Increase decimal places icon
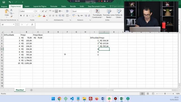 [86, 16]
